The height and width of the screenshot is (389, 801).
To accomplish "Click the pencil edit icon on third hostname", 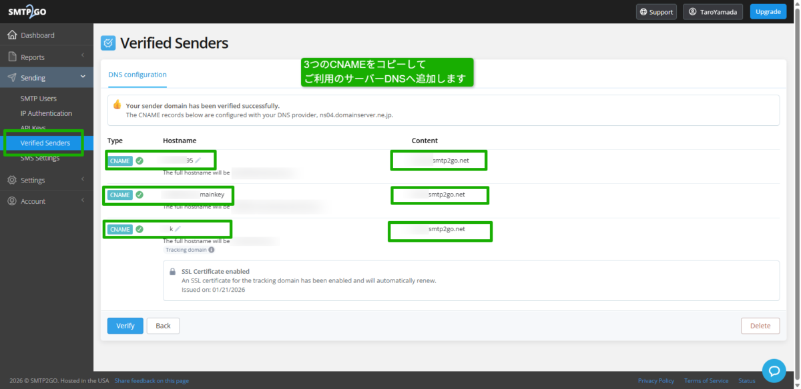I will point(178,229).
